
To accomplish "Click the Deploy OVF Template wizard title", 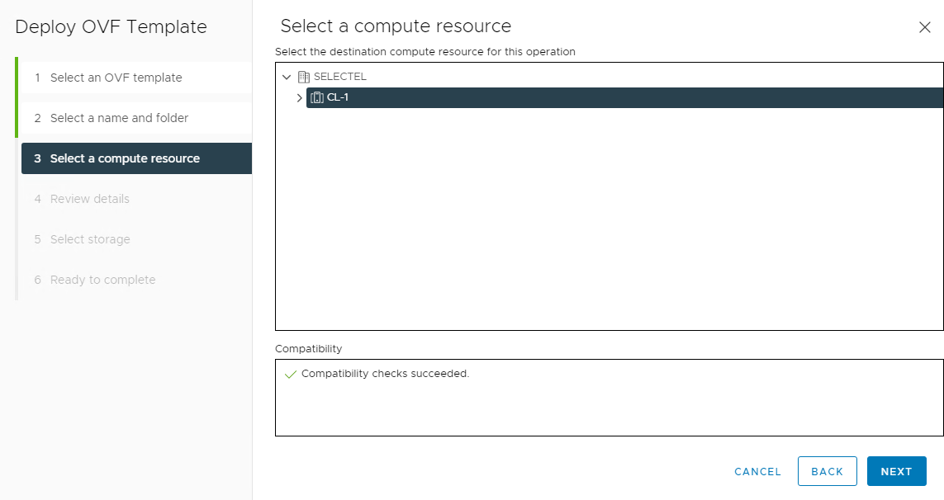I will (x=111, y=26).
